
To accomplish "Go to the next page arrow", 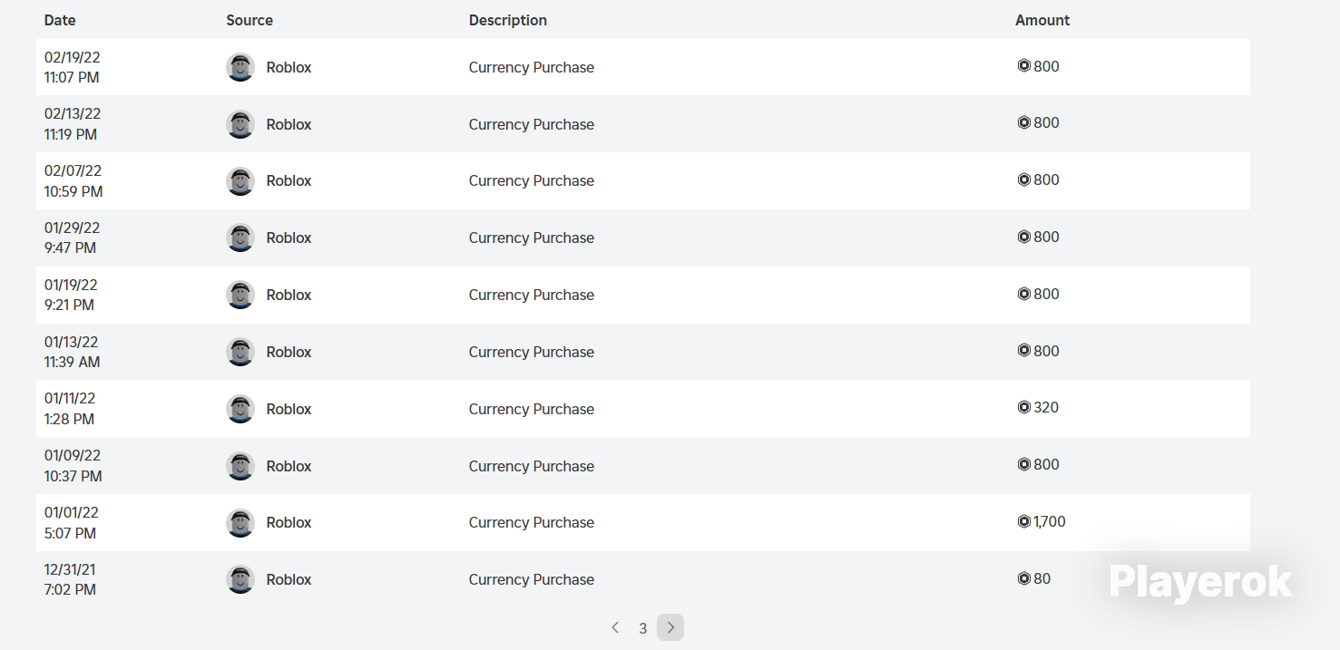I will (x=670, y=627).
